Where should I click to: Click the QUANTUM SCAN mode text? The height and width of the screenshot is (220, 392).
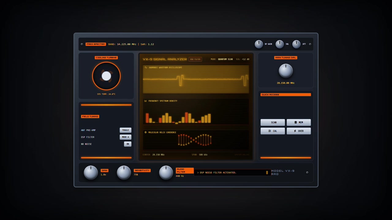point(225,59)
